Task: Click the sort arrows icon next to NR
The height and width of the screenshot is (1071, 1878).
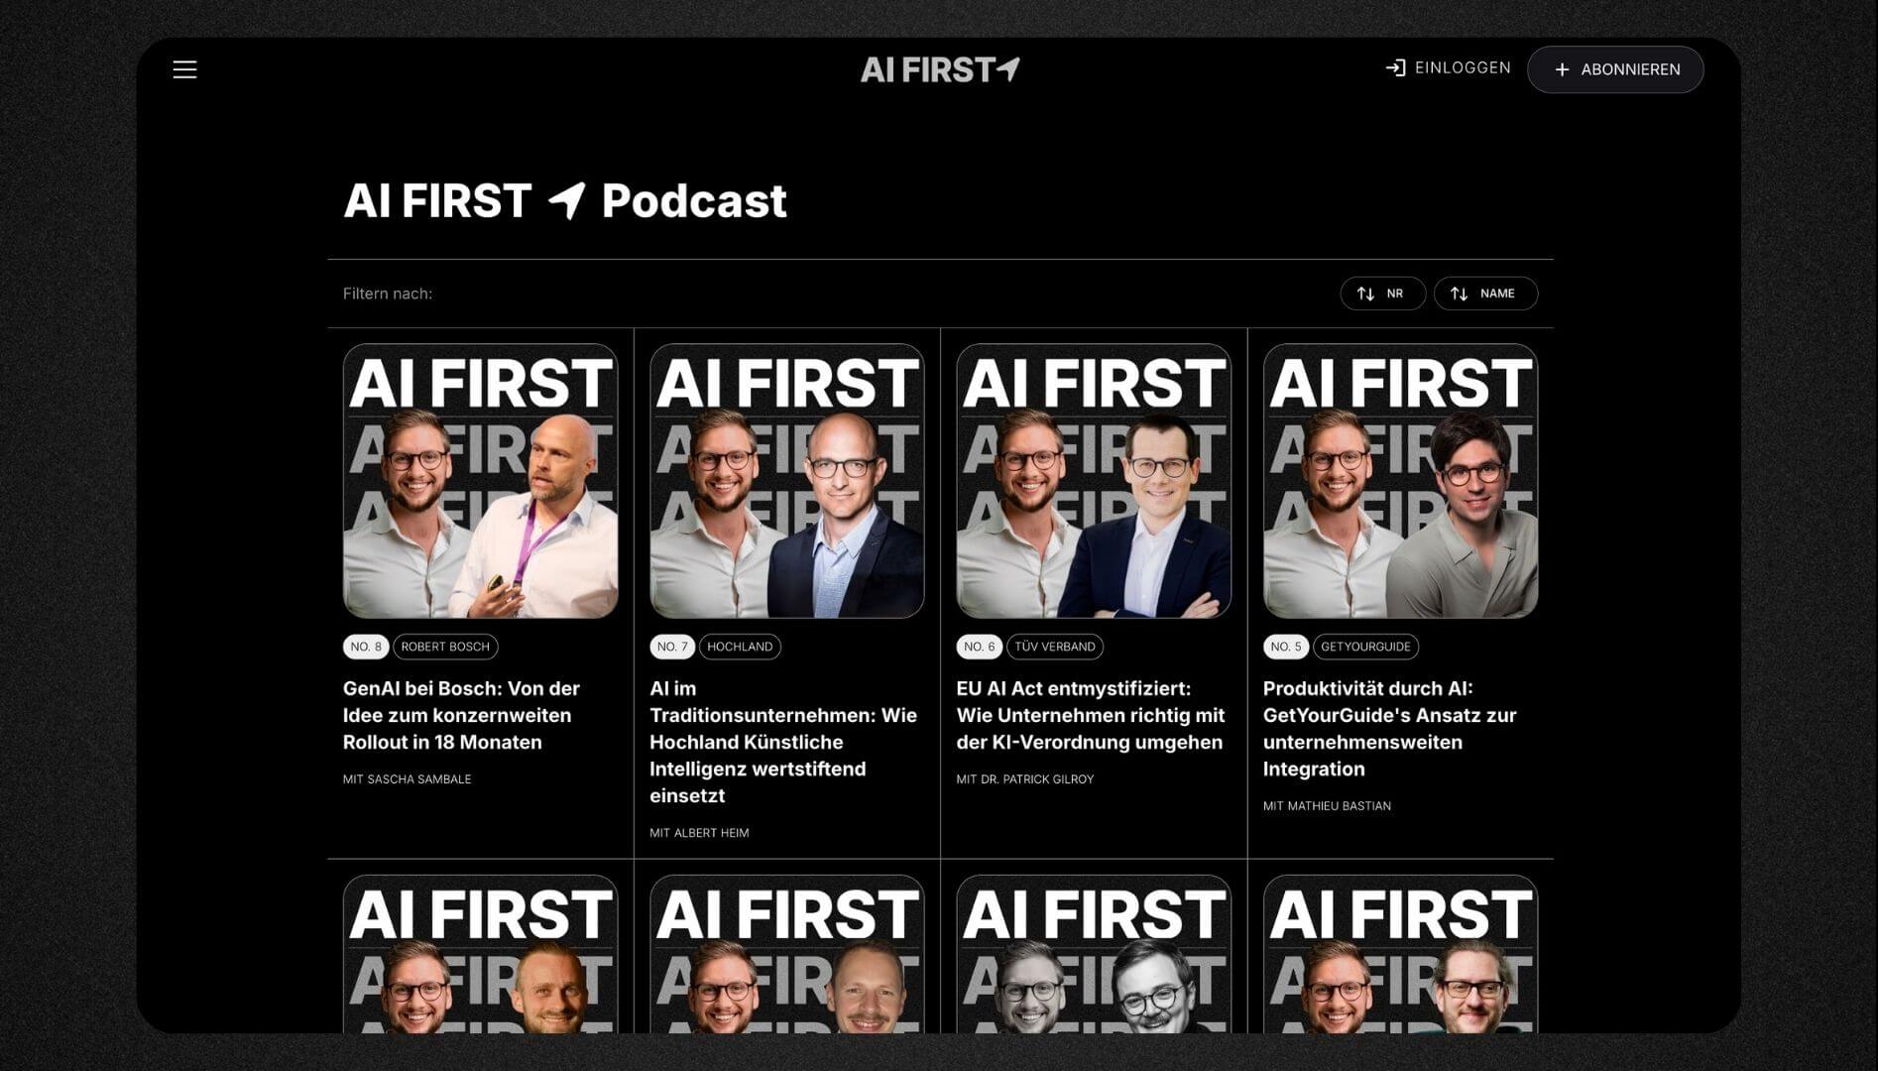Action: point(1365,294)
